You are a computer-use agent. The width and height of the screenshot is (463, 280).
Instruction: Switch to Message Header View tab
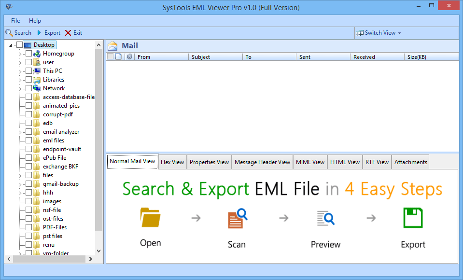263,162
